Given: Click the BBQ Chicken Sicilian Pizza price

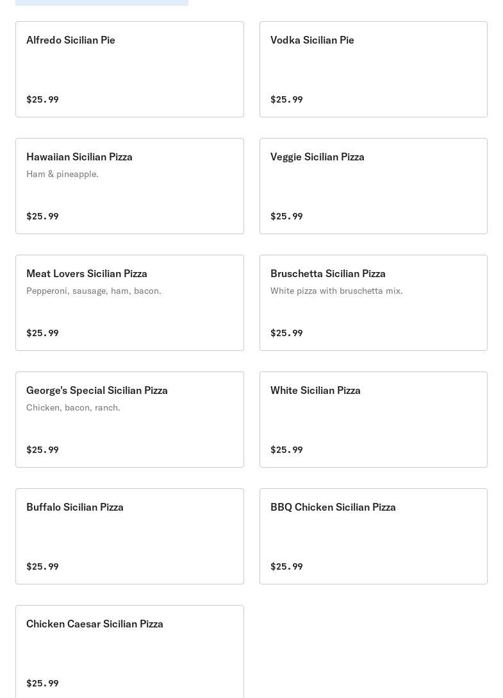Looking at the screenshot, I should coord(286,566).
